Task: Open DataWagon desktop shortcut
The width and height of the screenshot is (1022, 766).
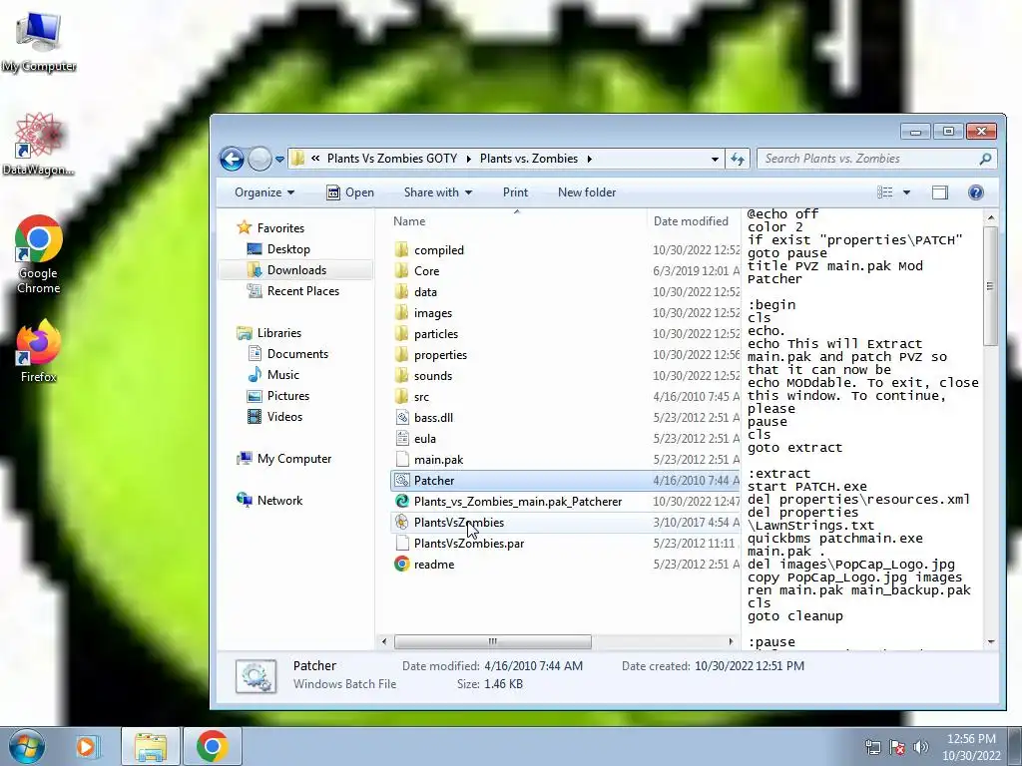Action: (x=39, y=144)
